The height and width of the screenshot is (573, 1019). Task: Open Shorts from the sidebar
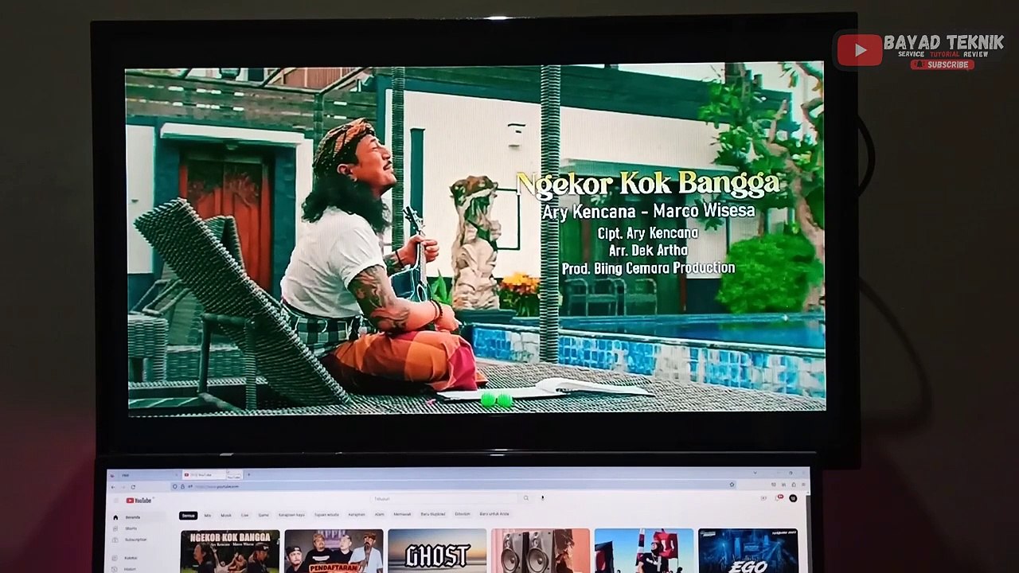pyautogui.click(x=131, y=528)
